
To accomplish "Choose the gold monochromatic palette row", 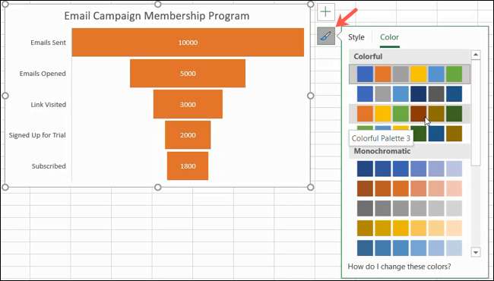I will pos(410,228).
